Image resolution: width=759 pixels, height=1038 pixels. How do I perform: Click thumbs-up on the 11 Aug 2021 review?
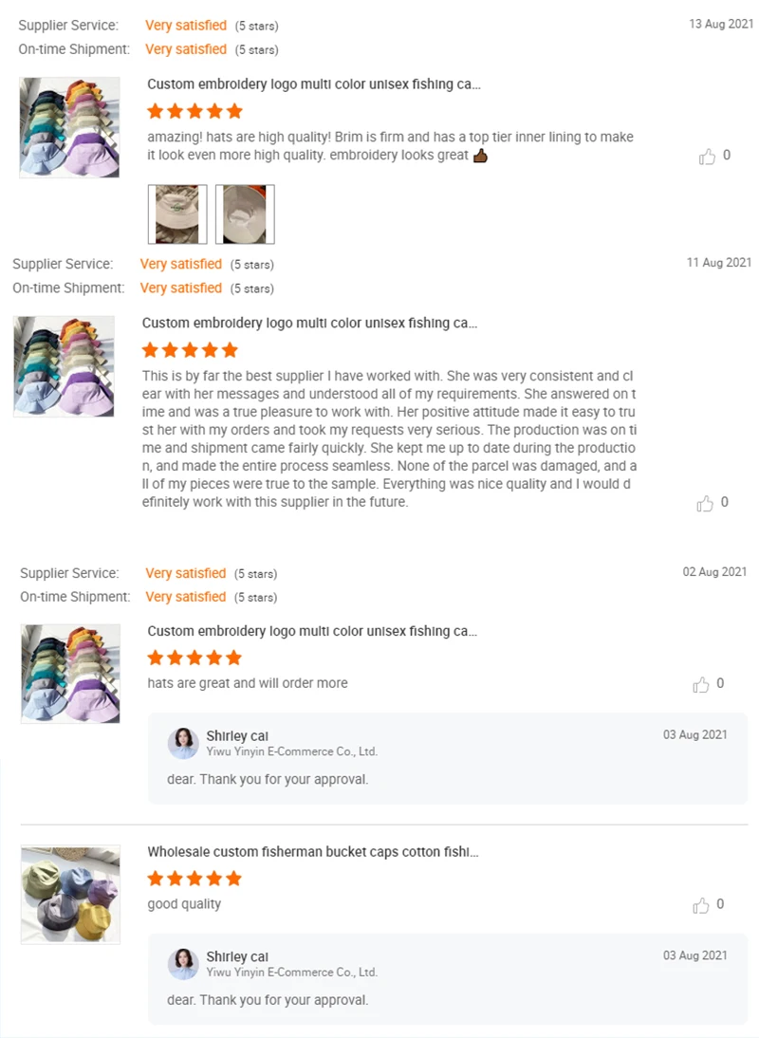point(705,503)
